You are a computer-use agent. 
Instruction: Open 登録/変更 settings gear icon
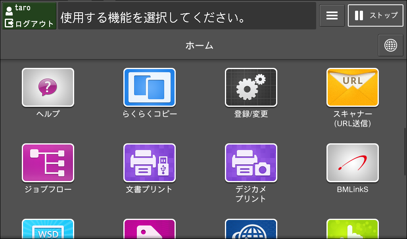point(251,87)
